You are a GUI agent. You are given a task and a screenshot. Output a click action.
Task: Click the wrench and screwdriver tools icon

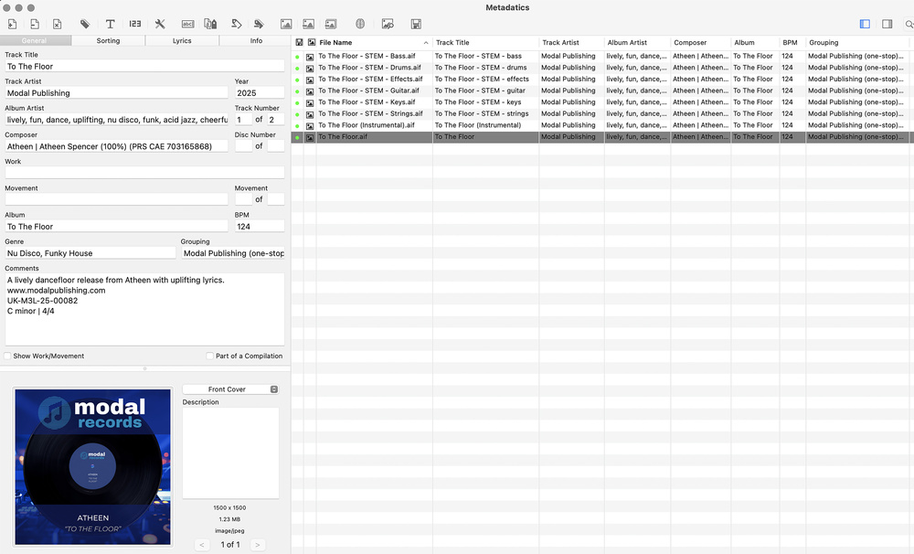tap(160, 24)
